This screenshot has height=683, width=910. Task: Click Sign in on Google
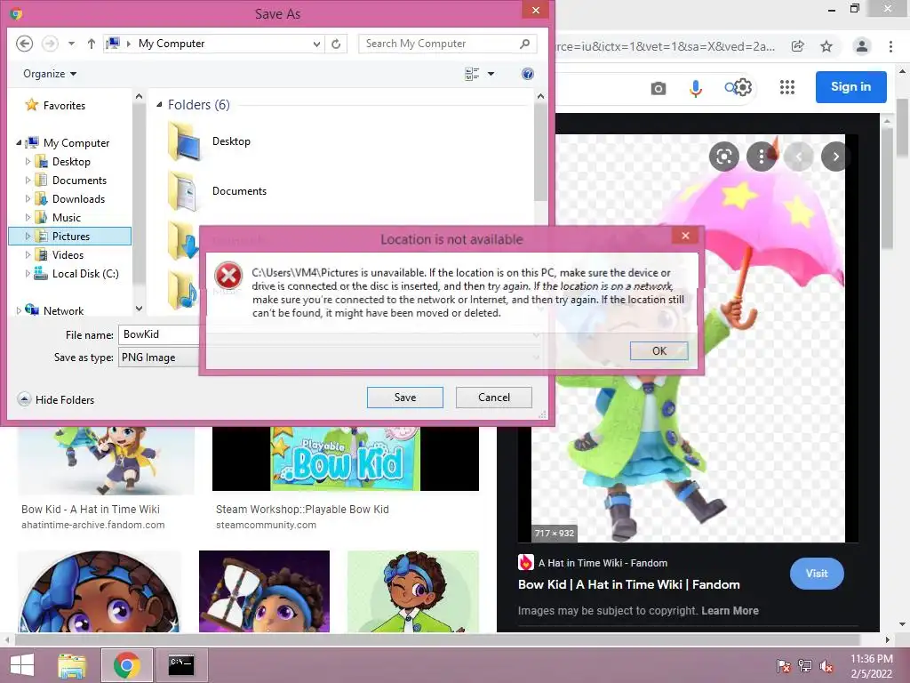coord(850,86)
